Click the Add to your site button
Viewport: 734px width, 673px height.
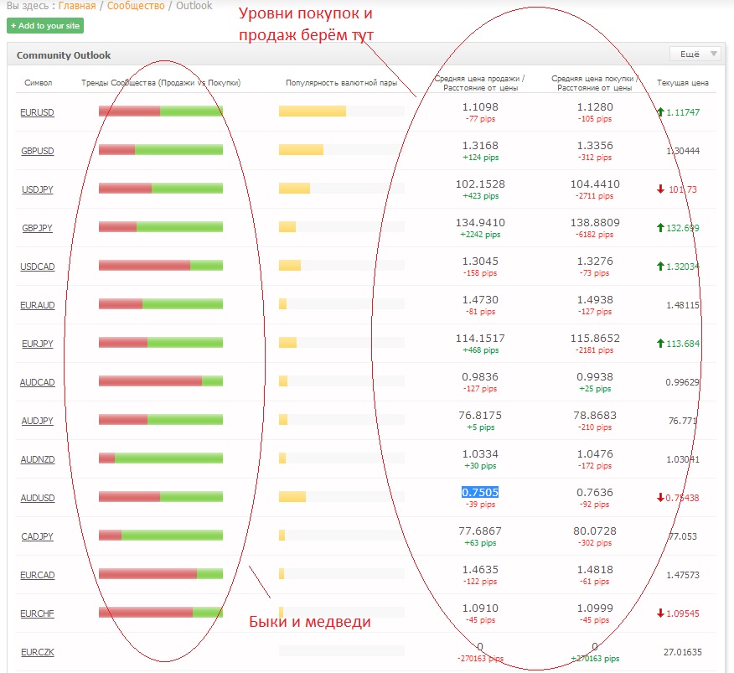click(x=45, y=26)
